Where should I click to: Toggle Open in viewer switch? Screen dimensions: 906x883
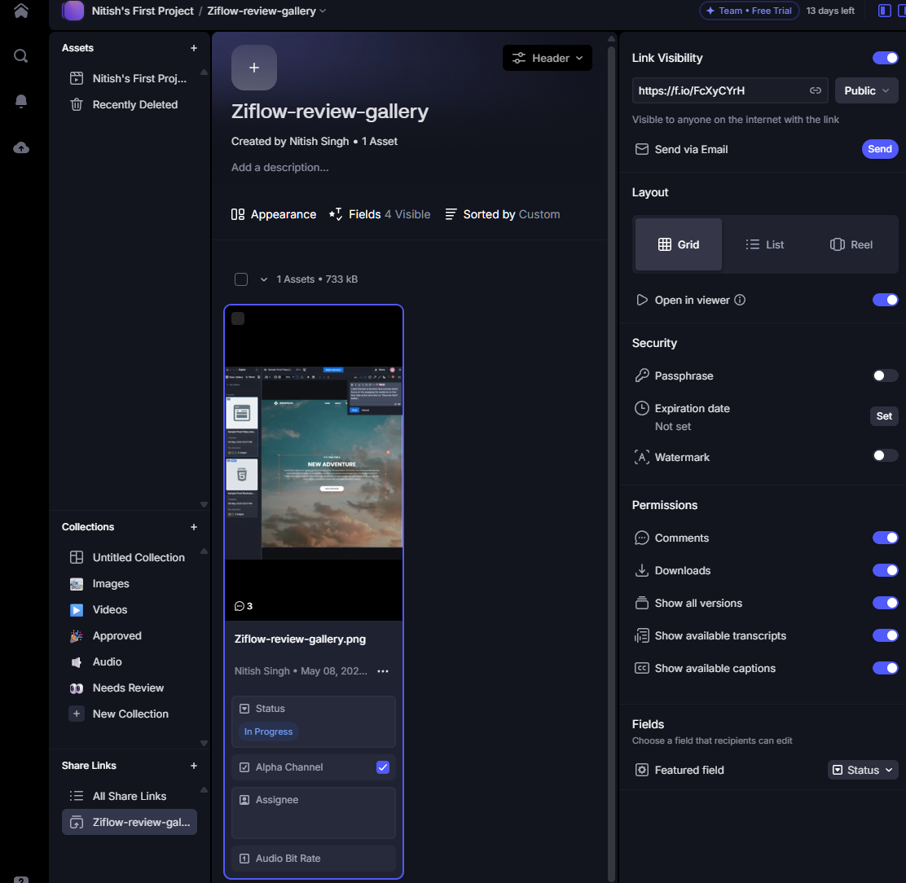(x=885, y=300)
